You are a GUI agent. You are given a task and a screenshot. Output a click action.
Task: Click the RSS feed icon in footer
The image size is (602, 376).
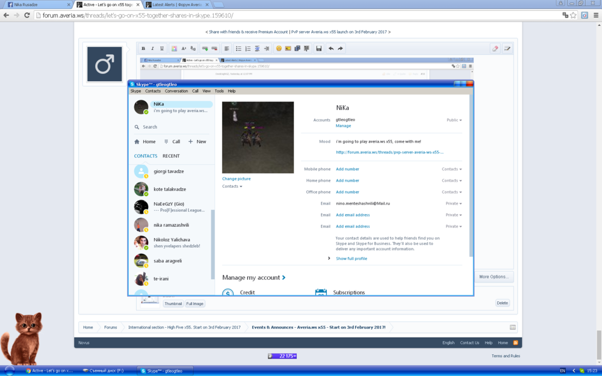click(x=515, y=343)
